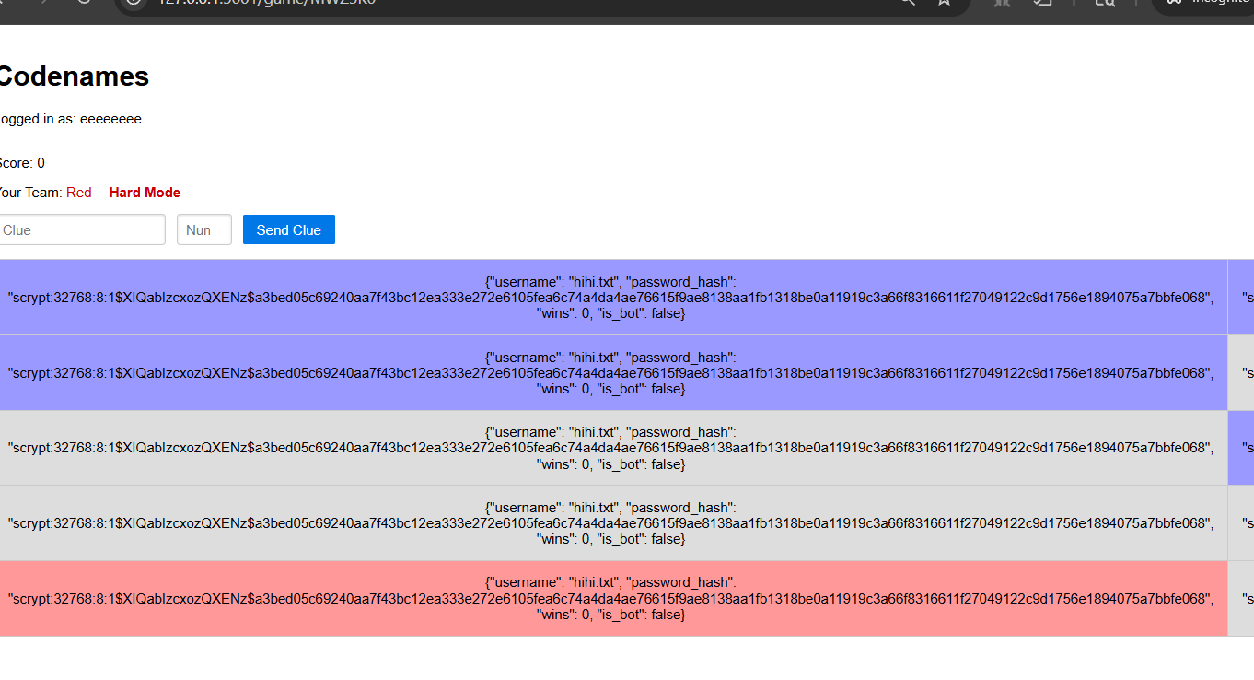Click the Hard Mode label
This screenshot has height=680, width=1254.
coord(145,193)
